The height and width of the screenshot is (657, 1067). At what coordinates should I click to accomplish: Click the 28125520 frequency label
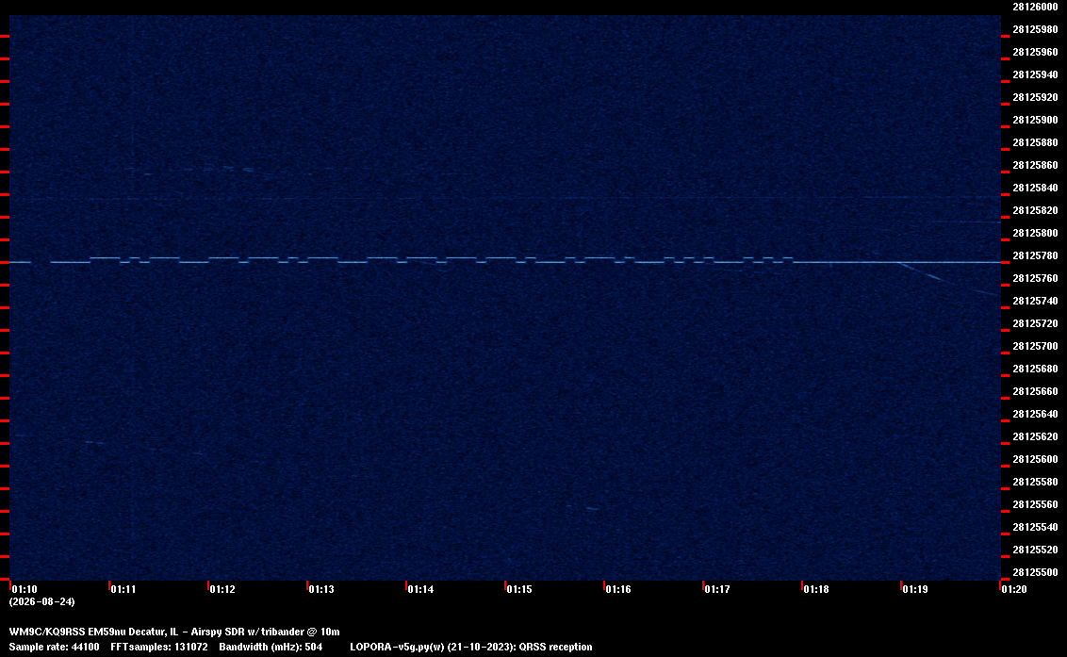(x=1035, y=550)
